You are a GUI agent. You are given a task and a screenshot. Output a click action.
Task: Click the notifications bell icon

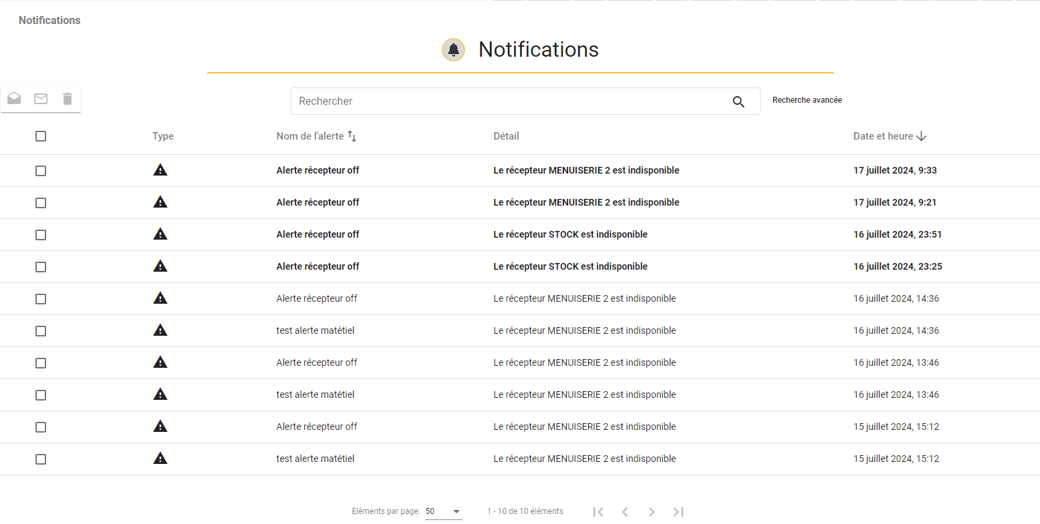[454, 49]
